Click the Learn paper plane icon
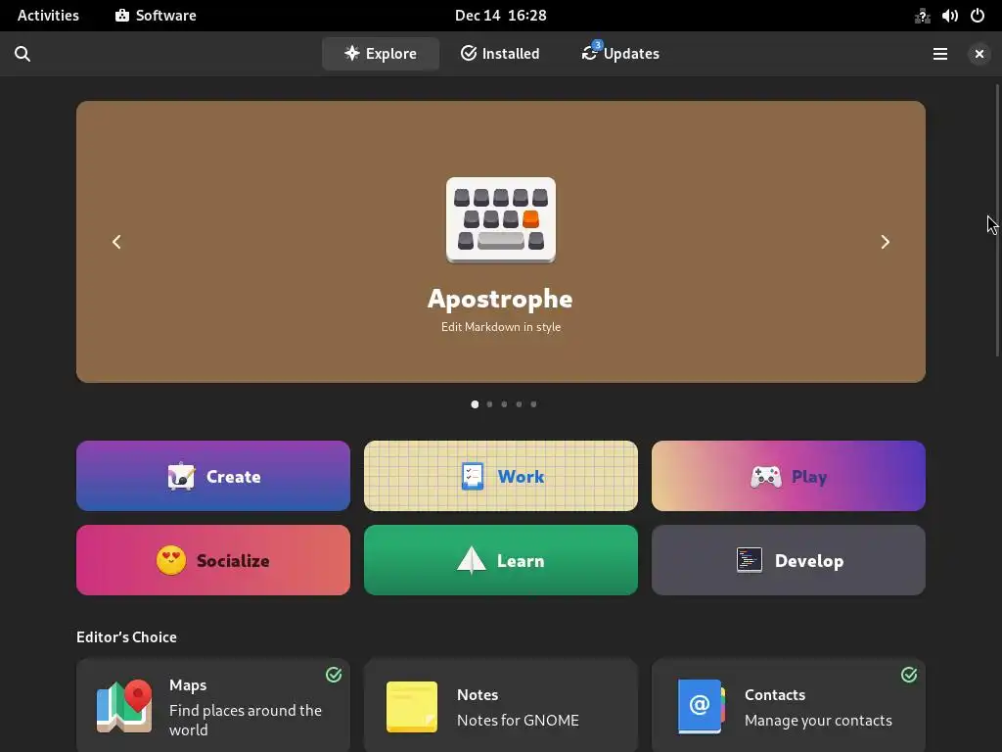This screenshot has width=1002, height=752. click(472, 560)
